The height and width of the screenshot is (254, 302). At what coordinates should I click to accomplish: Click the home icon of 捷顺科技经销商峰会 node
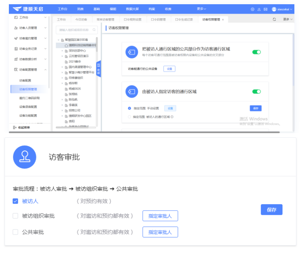(x=66, y=45)
